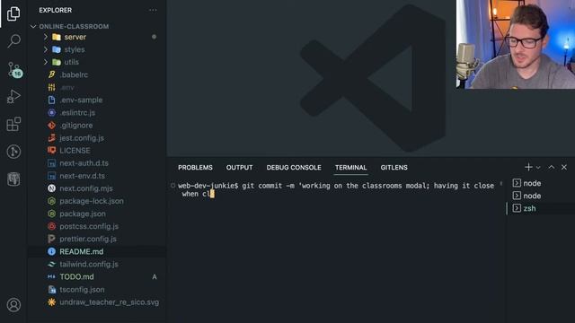Expand the server folder chevron
Viewport: 575px width, 323px height.
[x=46, y=37]
